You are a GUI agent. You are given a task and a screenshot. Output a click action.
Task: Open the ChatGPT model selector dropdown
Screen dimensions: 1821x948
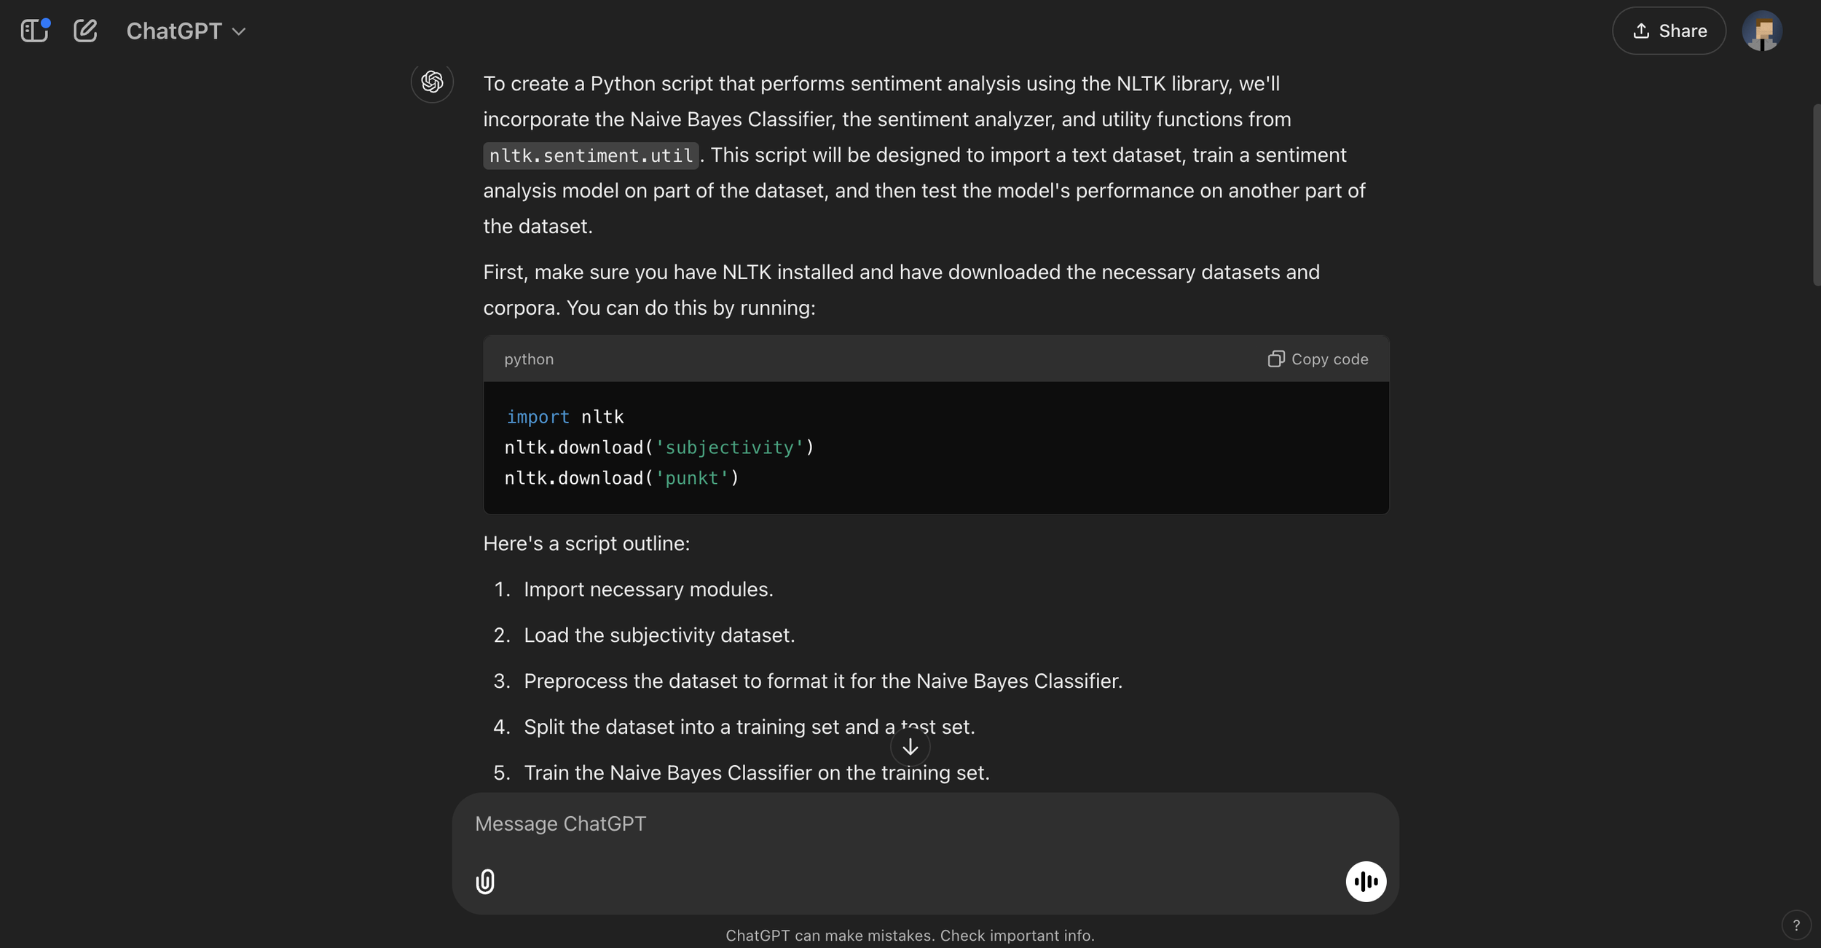[x=175, y=31]
